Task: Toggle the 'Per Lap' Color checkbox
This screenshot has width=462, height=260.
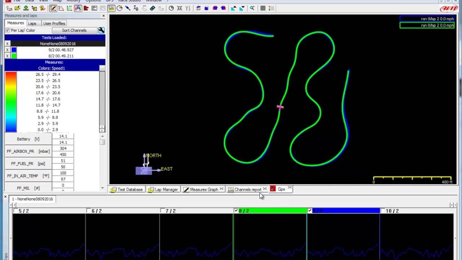Action: click(8, 30)
